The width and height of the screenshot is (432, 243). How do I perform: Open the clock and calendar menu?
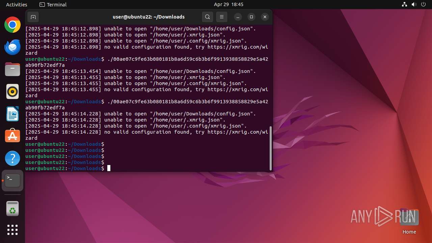tap(228, 4)
